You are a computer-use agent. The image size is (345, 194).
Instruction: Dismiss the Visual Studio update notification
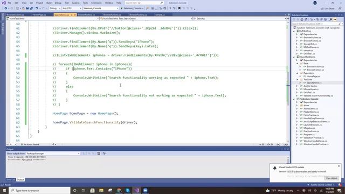click(339, 166)
